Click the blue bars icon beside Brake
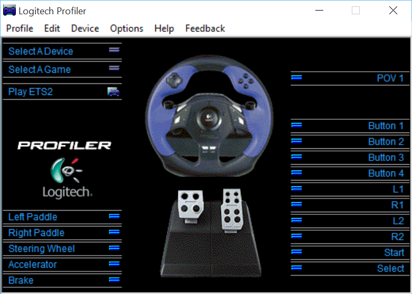Image resolution: width=412 pixels, height=294 pixels. [x=114, y=280]
